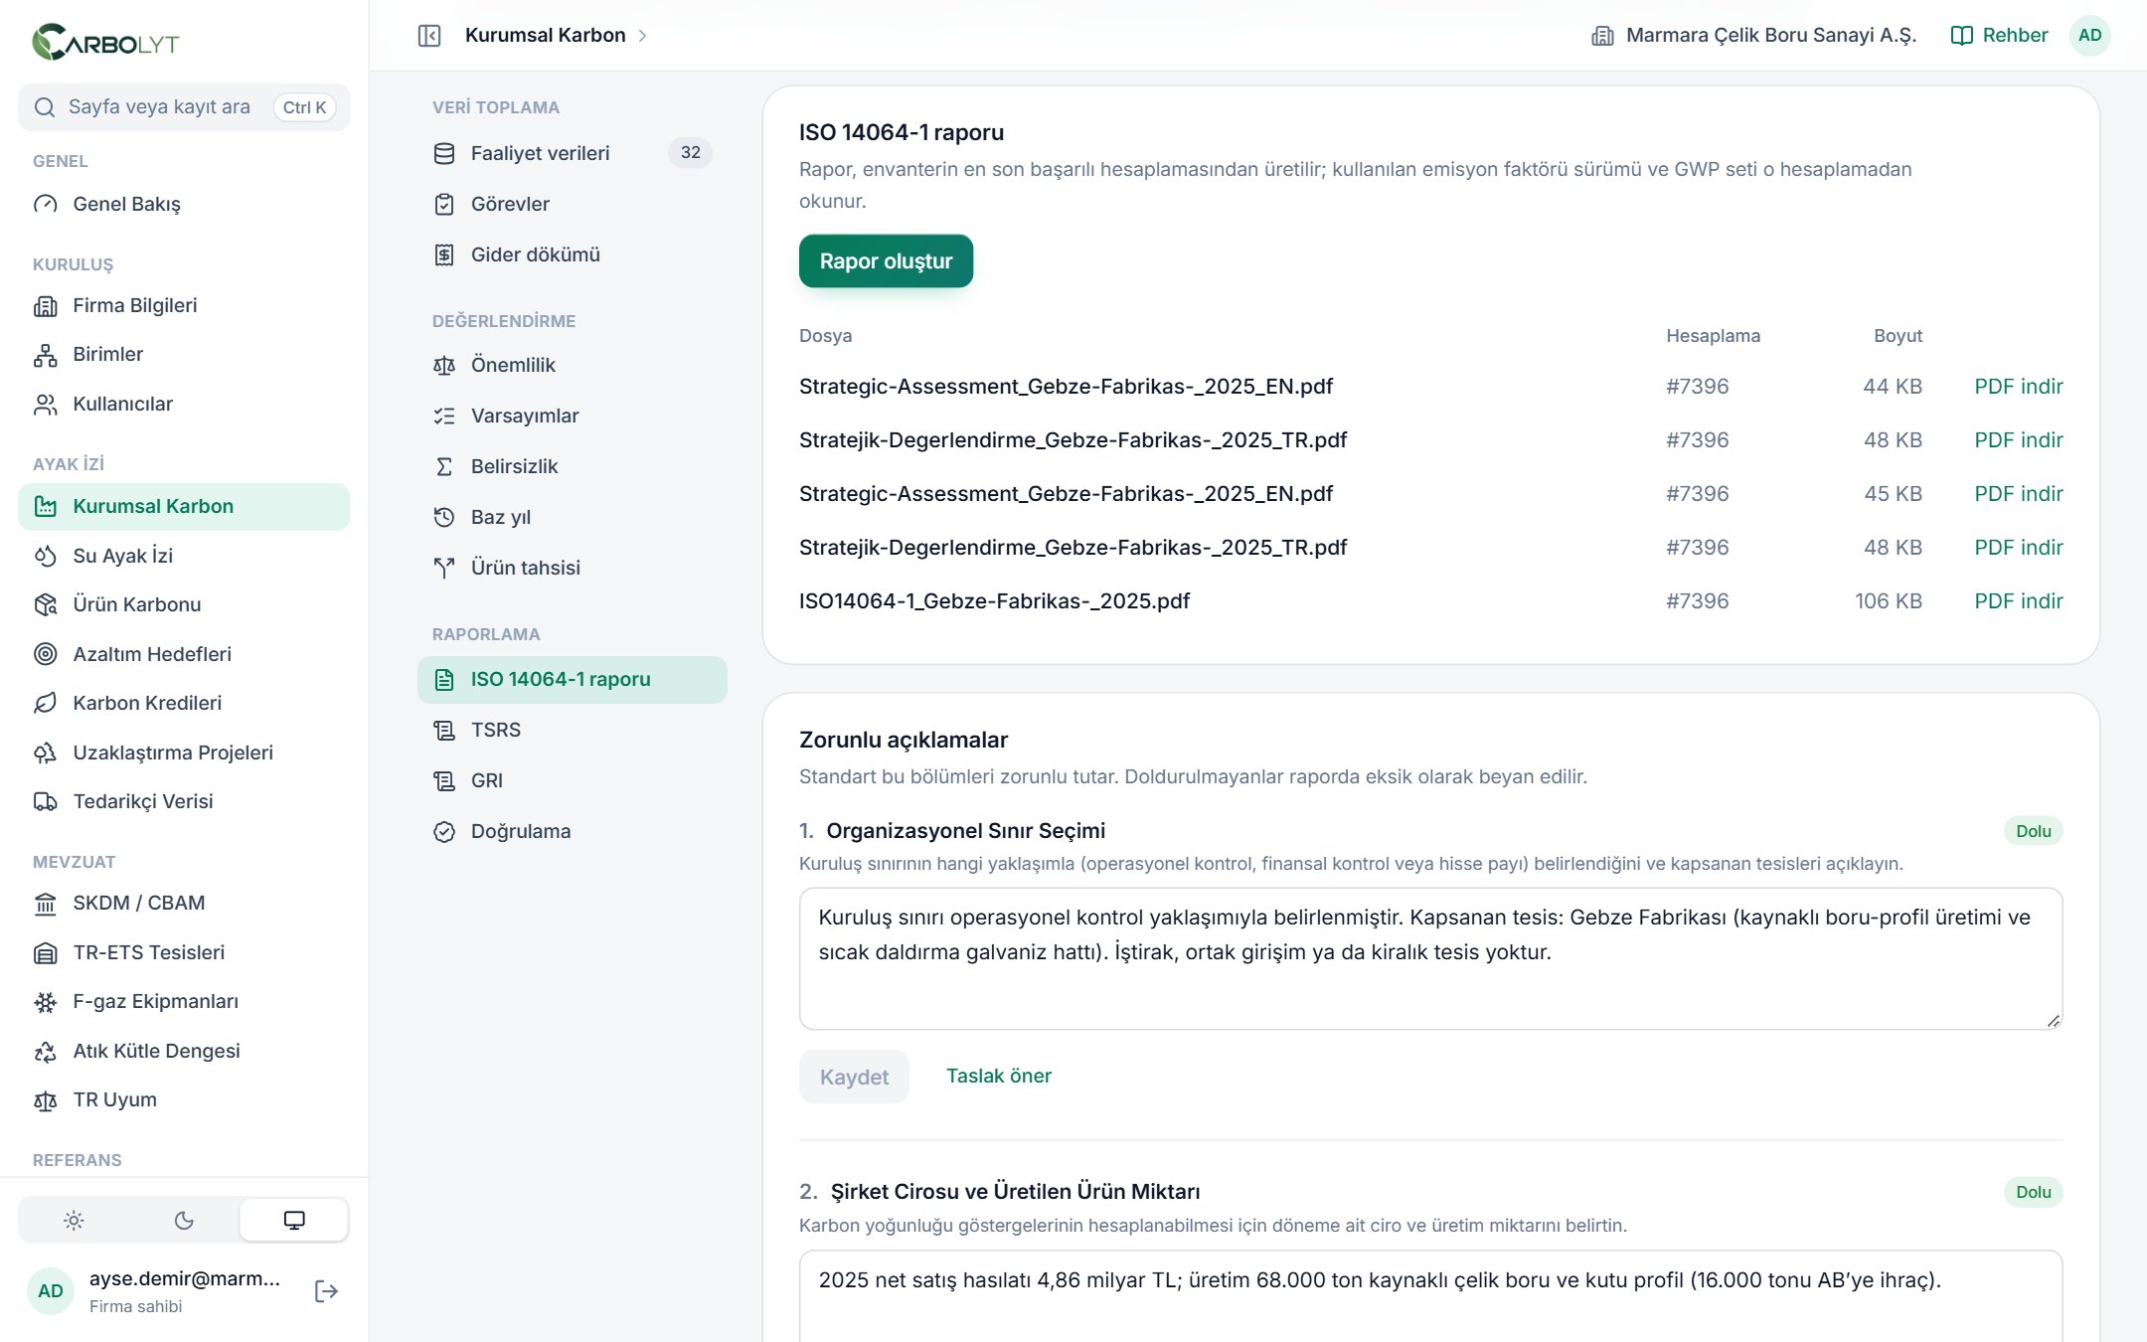Screen dimensions: 2147x1342
Task: Focus the Sayfa veya kayıt ara search box
Action: pyautogui.click(x=184, y=107)
